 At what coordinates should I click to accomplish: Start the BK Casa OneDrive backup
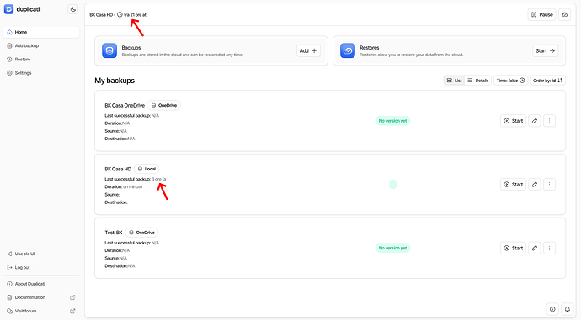point(513,121)
